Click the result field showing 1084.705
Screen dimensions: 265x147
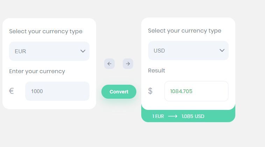[x=196, y=91]
